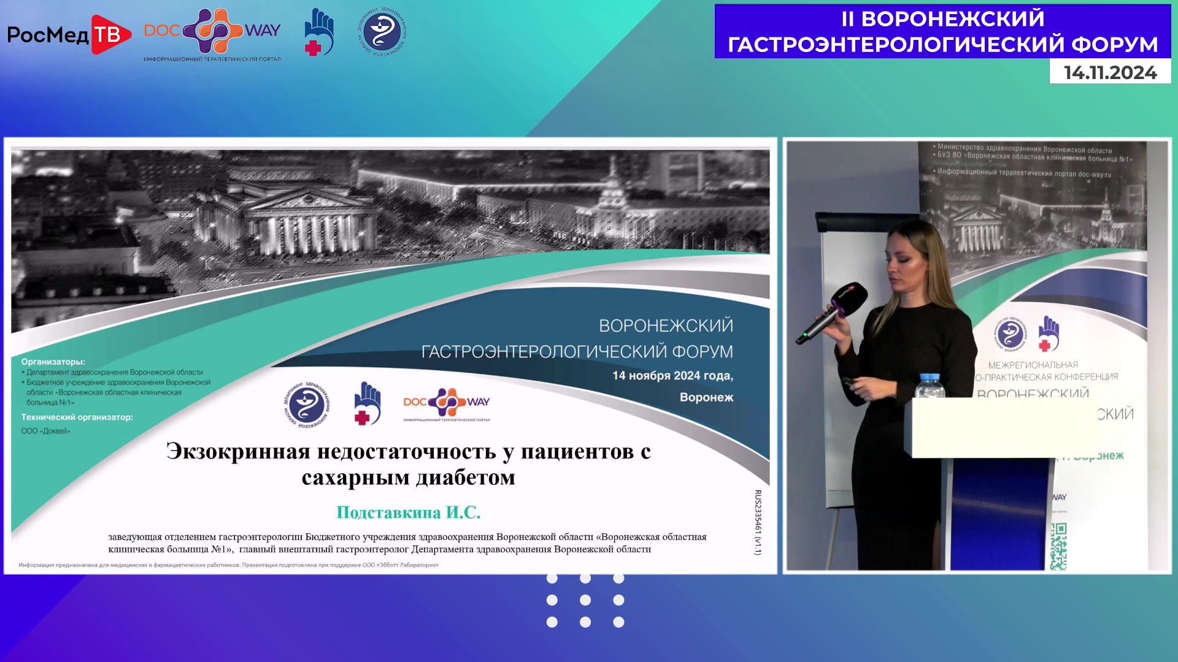
Task: Click 'Департамент здравоохранения Воронежской области' under organizers
Action: pos(114,372)
